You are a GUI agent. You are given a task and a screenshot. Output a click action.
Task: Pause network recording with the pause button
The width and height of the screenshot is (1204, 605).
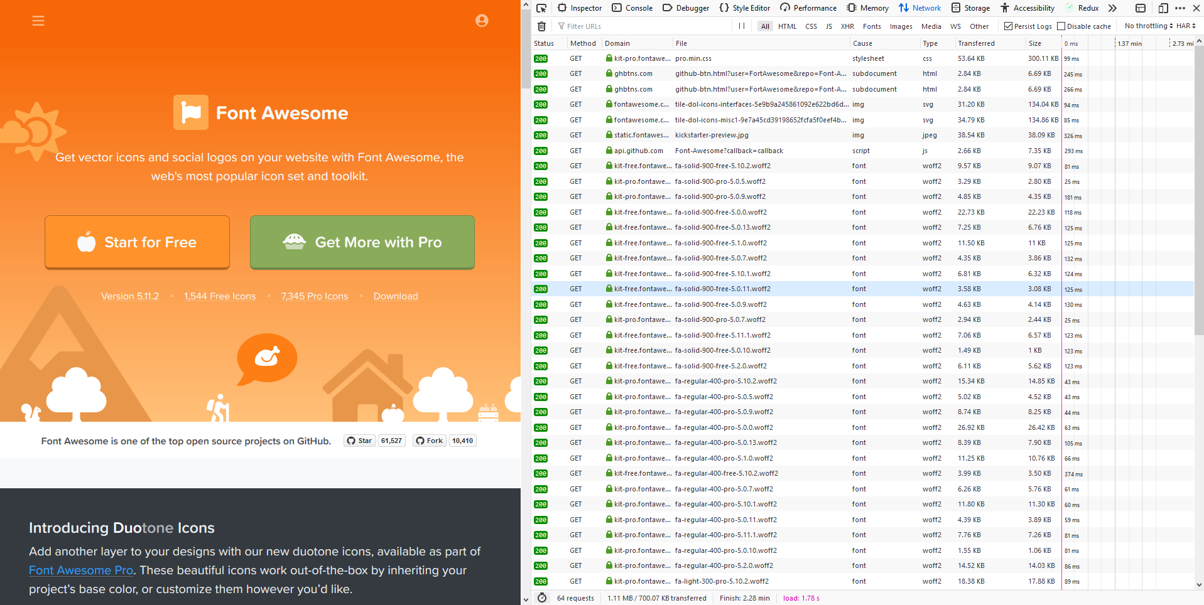click(x=742, y=26)
